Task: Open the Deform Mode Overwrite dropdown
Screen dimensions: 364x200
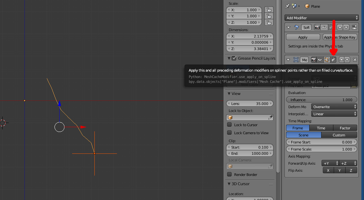Action: (x=334, y=107)
